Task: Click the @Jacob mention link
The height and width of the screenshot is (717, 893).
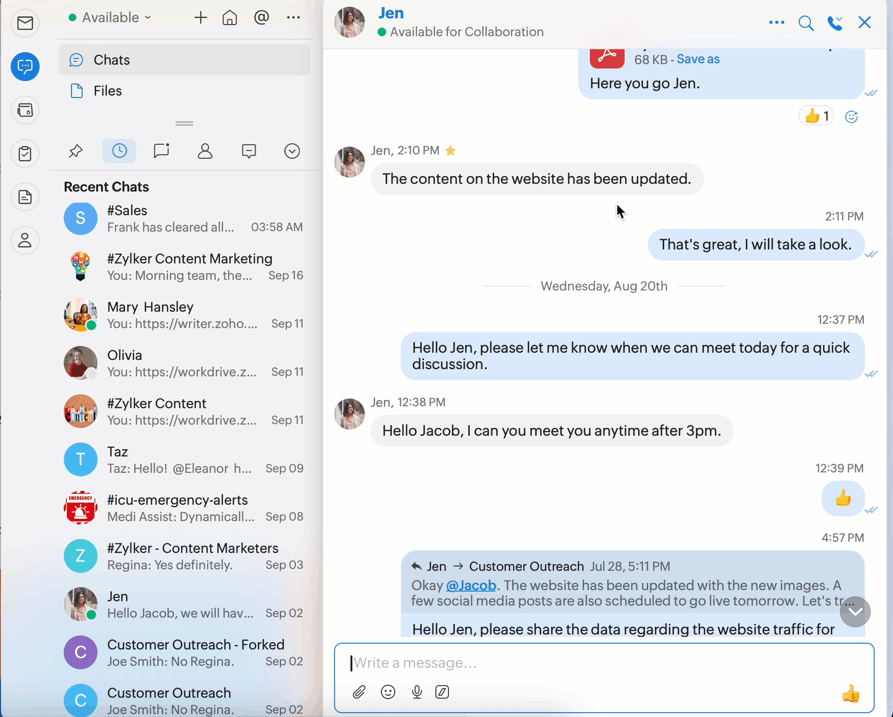Action: 471,585
